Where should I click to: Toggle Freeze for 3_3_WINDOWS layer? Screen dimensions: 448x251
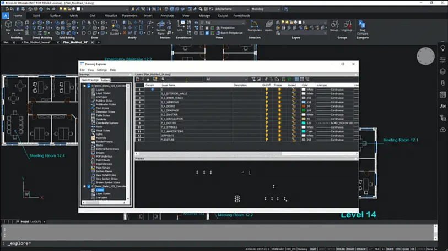coord(279,102)
